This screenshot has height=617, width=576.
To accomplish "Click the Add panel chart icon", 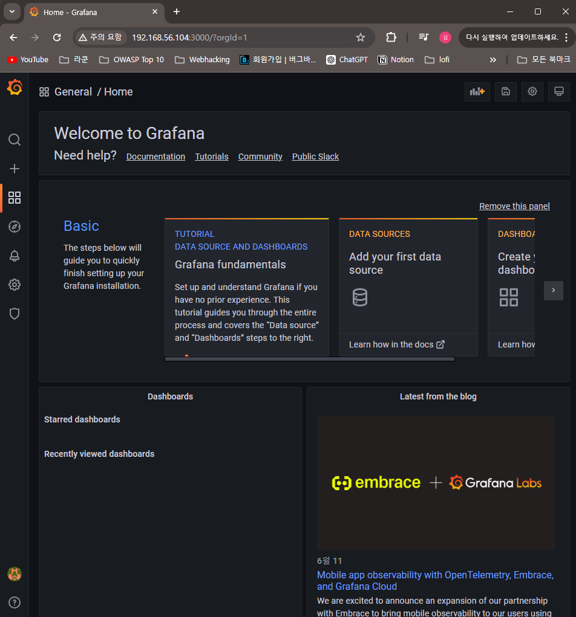I will pyautogui.click(x=477, y=92).
